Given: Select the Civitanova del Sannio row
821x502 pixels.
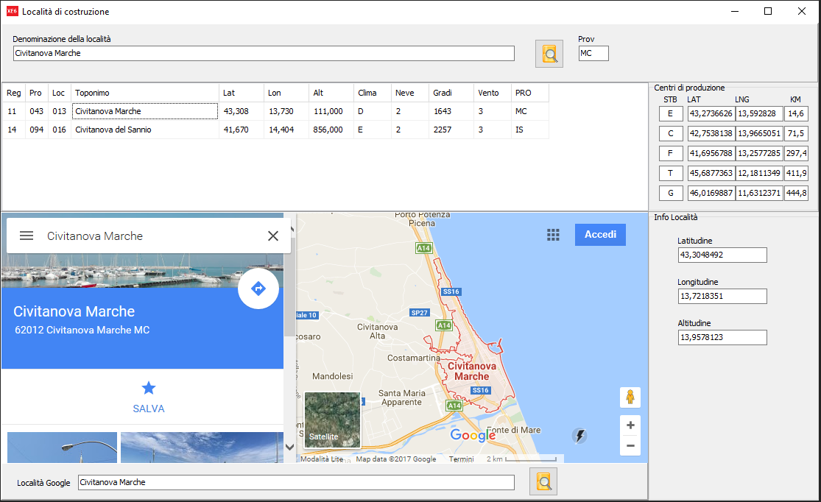Looking at the screenshot, I should click(x=275, y=130).
